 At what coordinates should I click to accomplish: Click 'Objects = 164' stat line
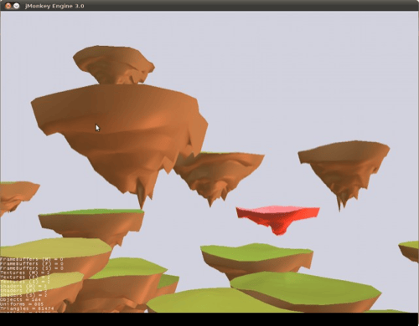pos(20,299)
